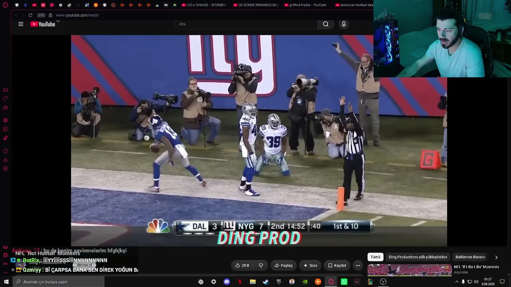The image size is (511, 287).
Task: Submit search with the magnifier button
Action: (326, 24)
